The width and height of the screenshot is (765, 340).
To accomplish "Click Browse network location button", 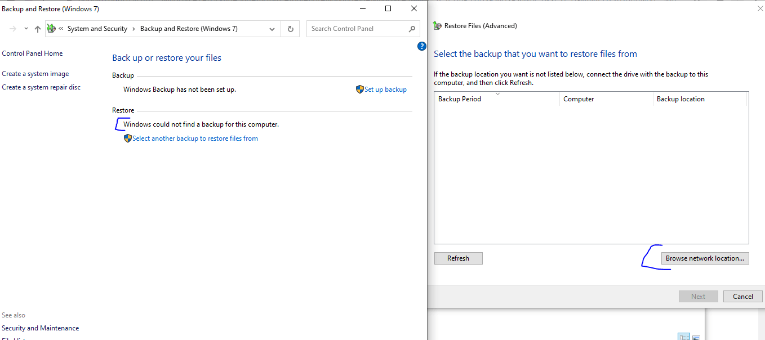I will pyautogui.click(x=705, y=258).
